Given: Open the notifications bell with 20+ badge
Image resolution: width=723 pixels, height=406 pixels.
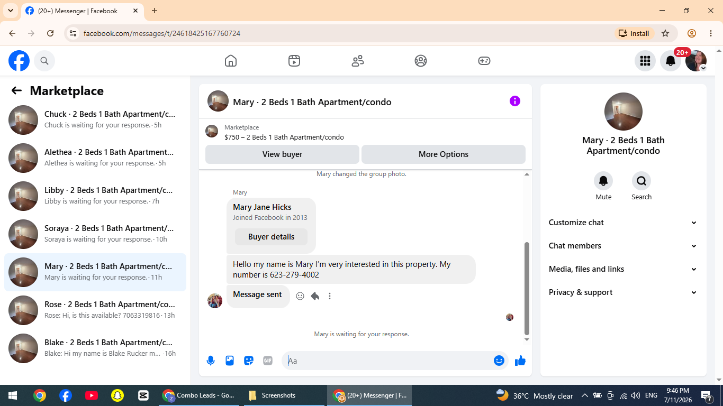Looking at the screenshot, I should 671,61.
